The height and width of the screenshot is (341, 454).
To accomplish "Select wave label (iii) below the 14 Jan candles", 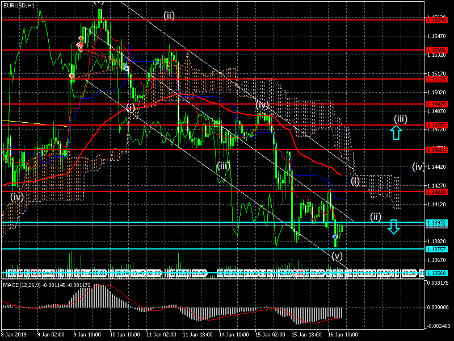I will (x=224, y=166).
